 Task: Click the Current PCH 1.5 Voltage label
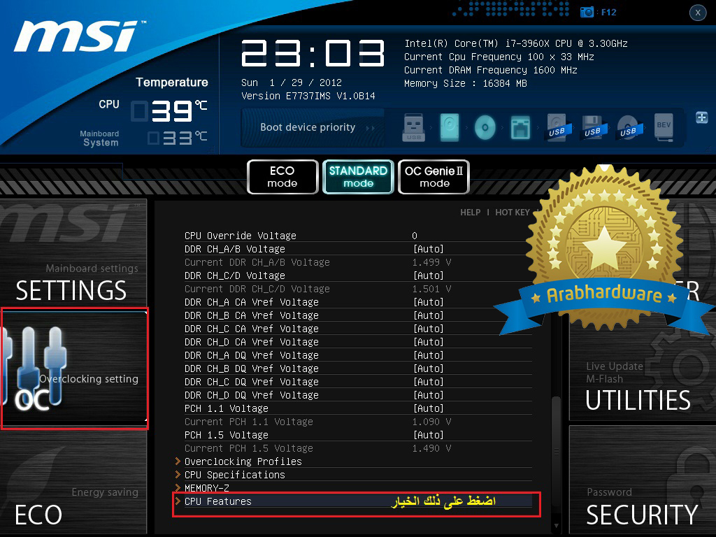click(249, 448)
